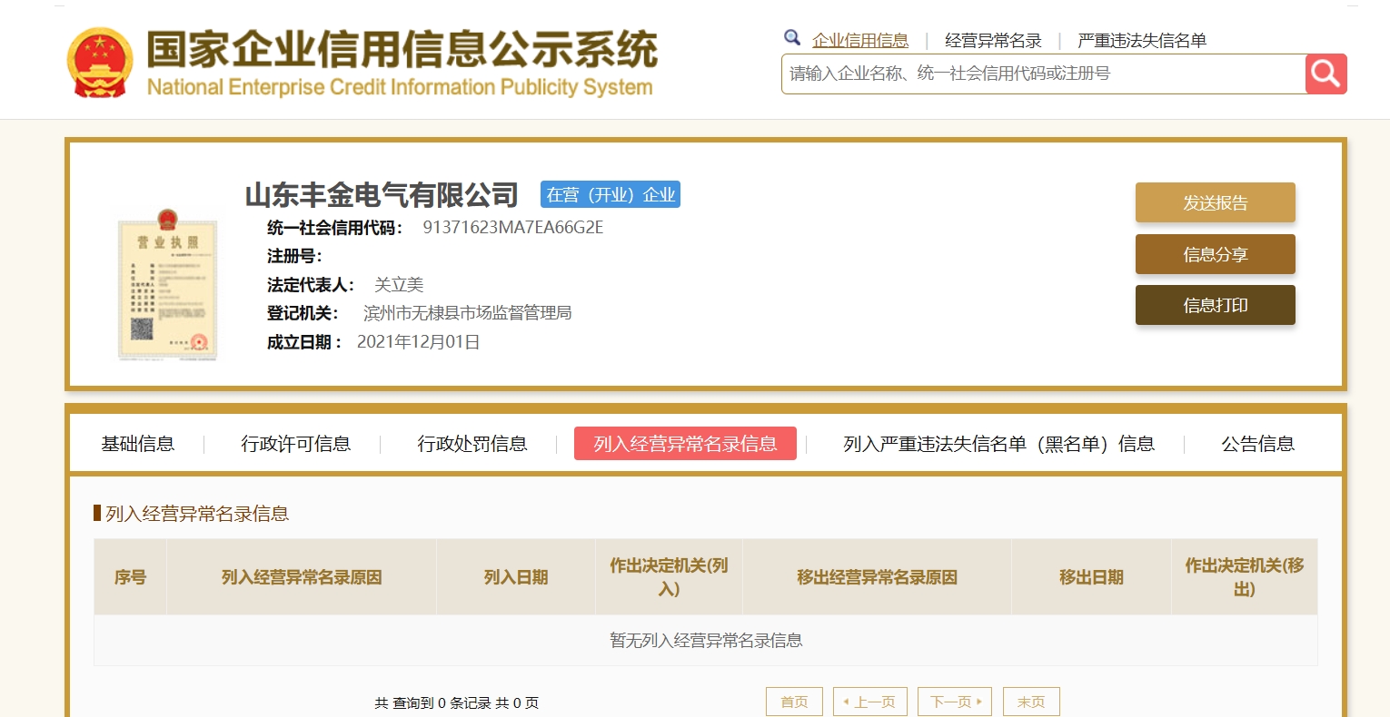Switch to the 行政处罚信息 tab

click(x=472, y=444)
